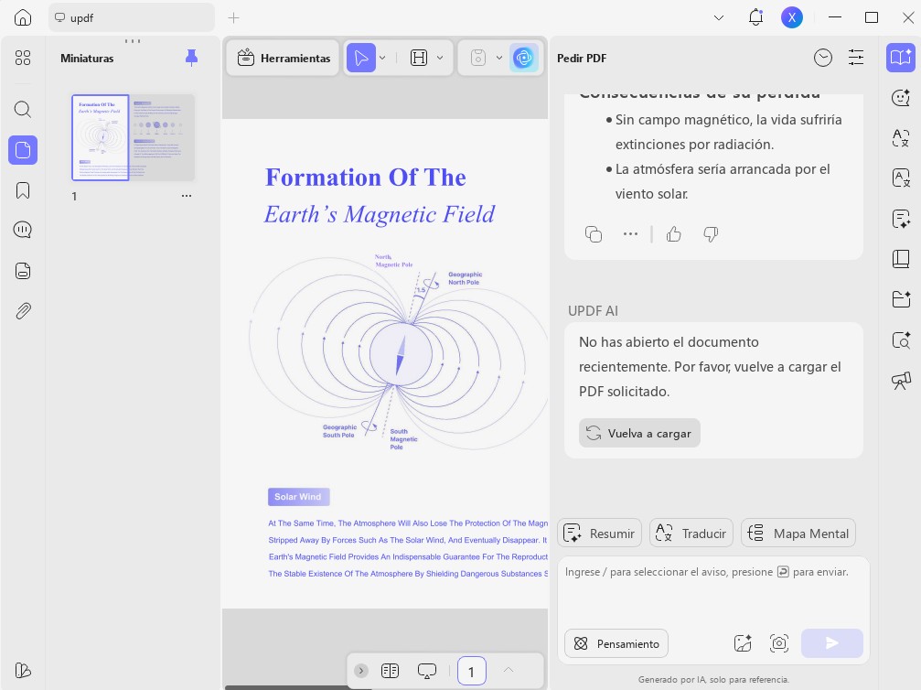Click the Vuelva a cargar button
The width and height of the screenshot is (921, 690).
639,433
